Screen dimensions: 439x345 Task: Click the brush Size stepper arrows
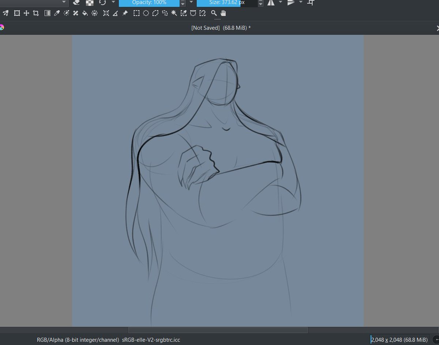point(260,3)
